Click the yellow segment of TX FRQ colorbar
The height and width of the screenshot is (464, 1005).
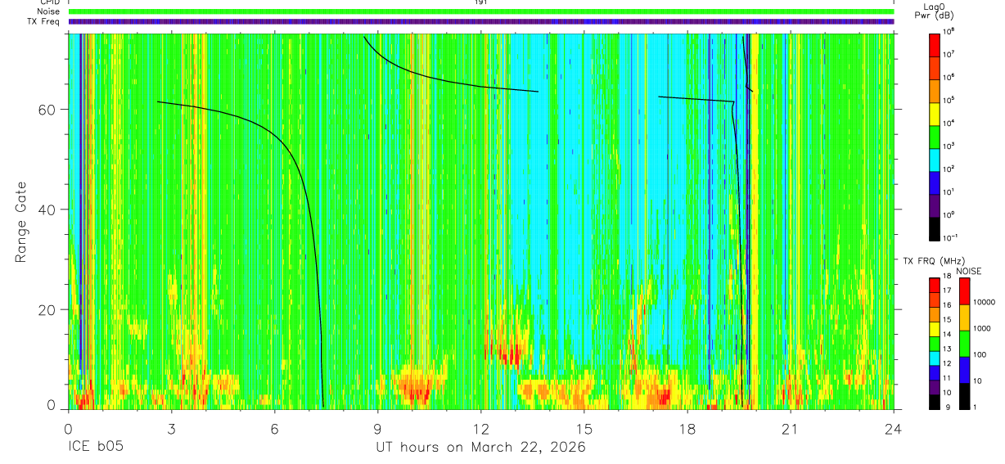click(935, 329)
